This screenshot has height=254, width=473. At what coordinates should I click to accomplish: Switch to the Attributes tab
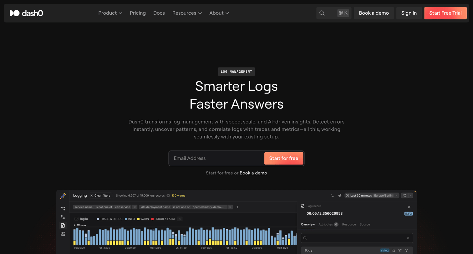pos(328,224)
